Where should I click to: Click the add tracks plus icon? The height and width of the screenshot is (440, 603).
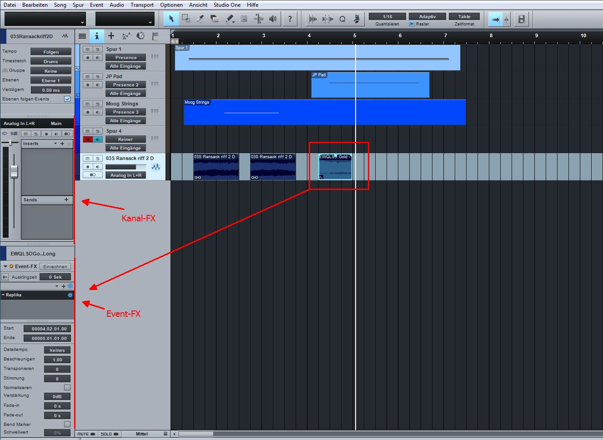pyautogui.click(x=111, y=35)
